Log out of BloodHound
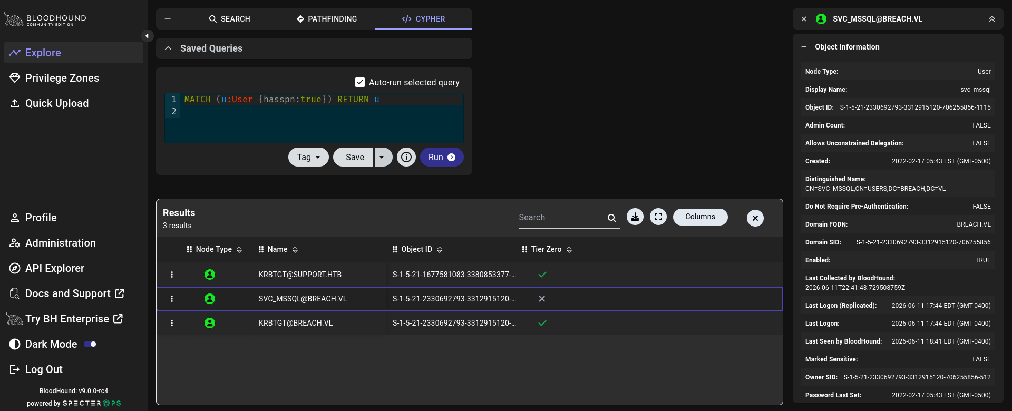 click(74, 369)
